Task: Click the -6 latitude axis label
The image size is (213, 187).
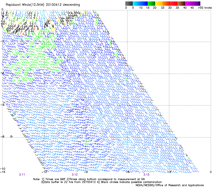Action: point(2,104)
